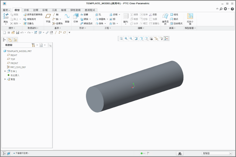The image size is (236, 157).
Task: Click the 再生 (Regenerate) icon
Action: click(x=5, y=18)
